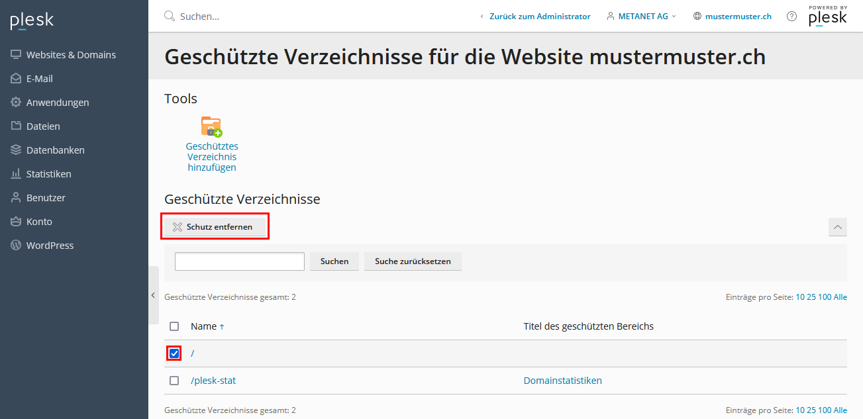Screen dimensions: 863x419
Task: Click the Datenbanken stack icon
Action: click(16, 150)
